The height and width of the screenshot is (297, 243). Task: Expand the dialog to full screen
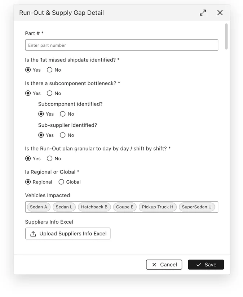tap(203, 13)
